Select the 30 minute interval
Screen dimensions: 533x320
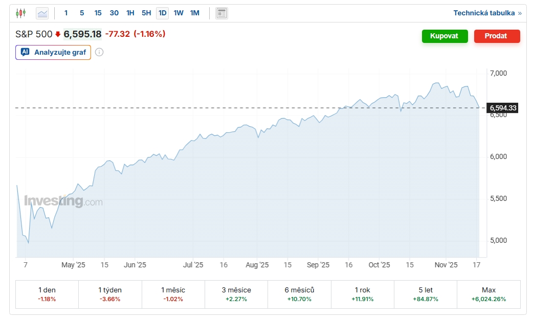coord(114,13)
